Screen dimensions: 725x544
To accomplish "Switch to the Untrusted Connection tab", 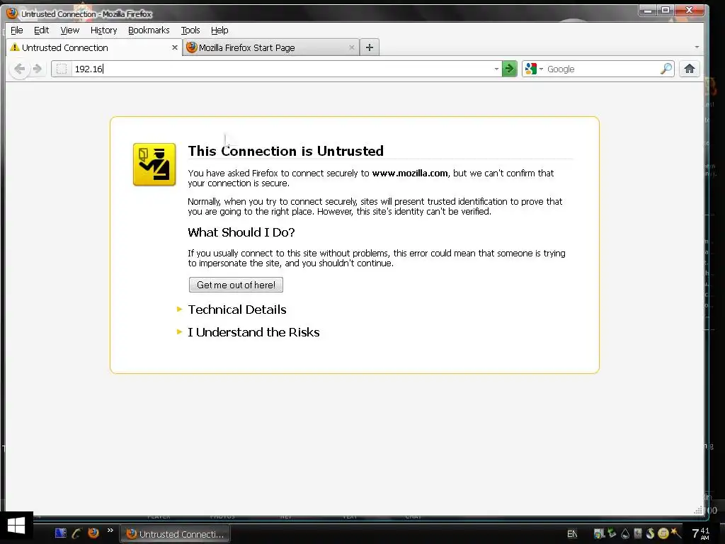I will (94, 47).
